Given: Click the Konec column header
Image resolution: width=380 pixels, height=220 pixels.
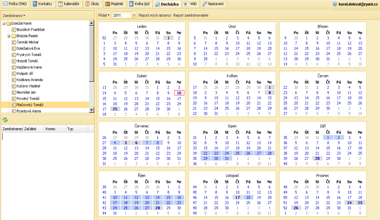Looking at the screenshot, I should 56,129.
